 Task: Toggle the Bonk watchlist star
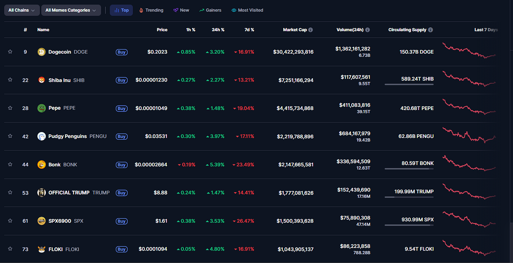[x=10, y=164]
